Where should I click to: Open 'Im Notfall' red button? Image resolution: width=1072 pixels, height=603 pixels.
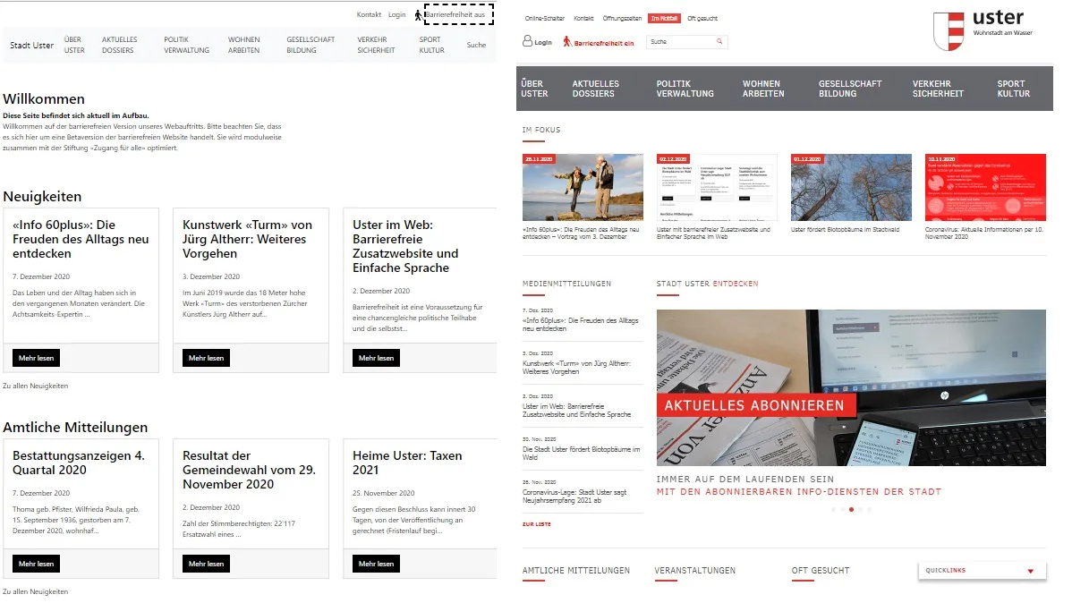click(x=665, y=19)
